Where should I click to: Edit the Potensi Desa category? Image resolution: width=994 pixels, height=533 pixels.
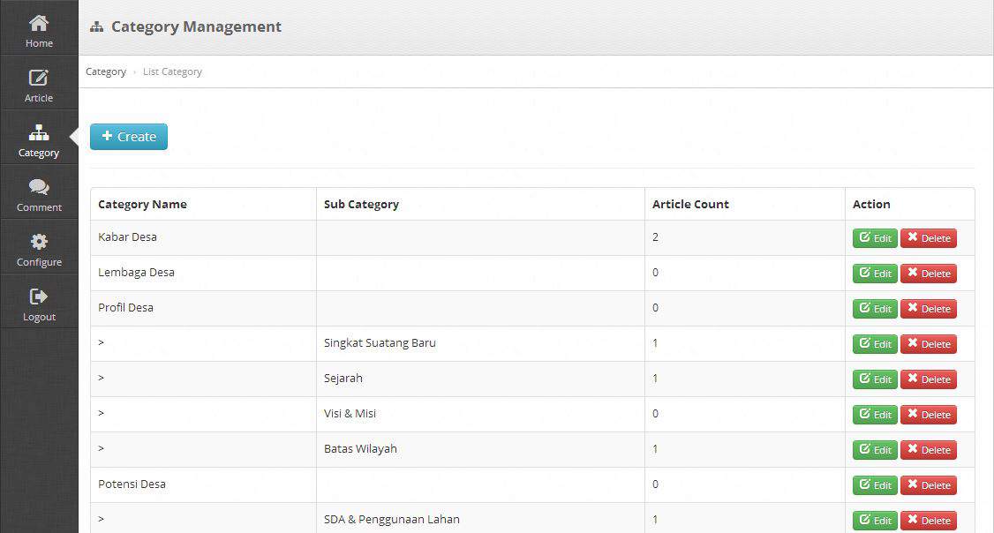[875, 485]
